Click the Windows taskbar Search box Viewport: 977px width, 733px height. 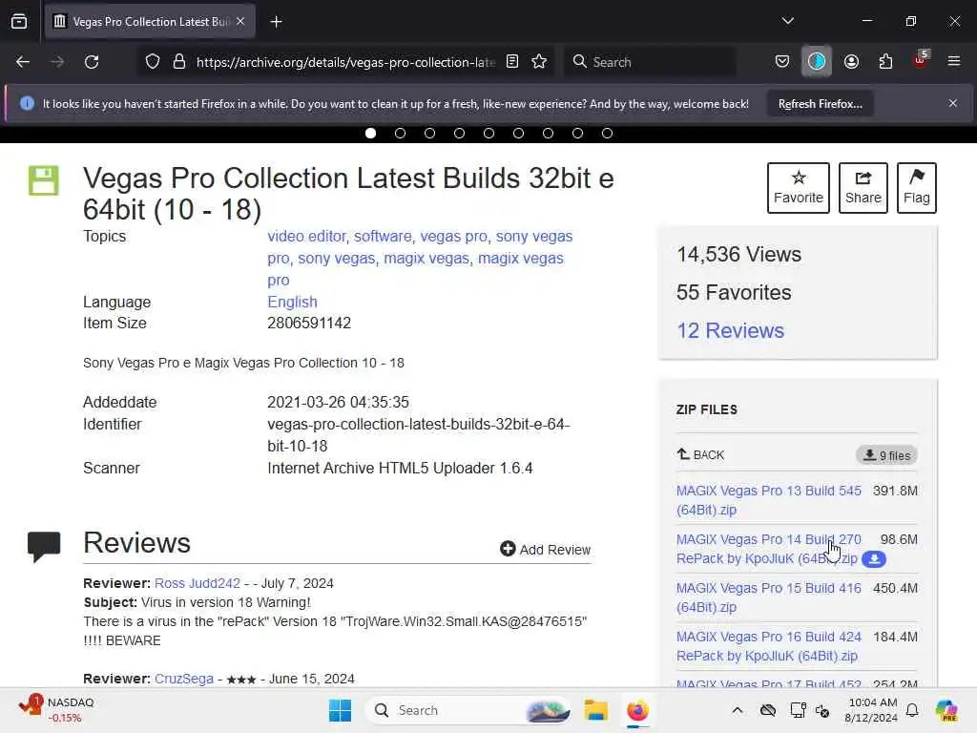[x=468, y=710]
